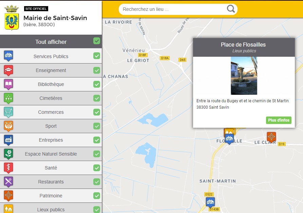Click the Enseignement pin icon
The height and width of the screenshot is (213, 303).
pyautogui.click(x=8, y=70)
